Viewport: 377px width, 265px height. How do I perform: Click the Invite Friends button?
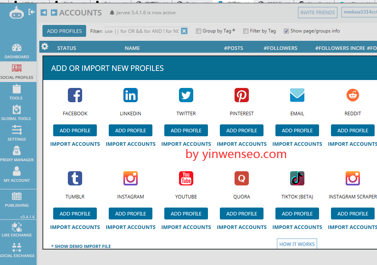[317, 12]
